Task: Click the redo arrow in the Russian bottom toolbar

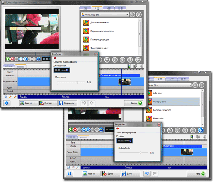Action: point(92,103)
